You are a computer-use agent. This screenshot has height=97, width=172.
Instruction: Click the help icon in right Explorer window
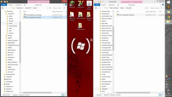(x=163, y=5)
